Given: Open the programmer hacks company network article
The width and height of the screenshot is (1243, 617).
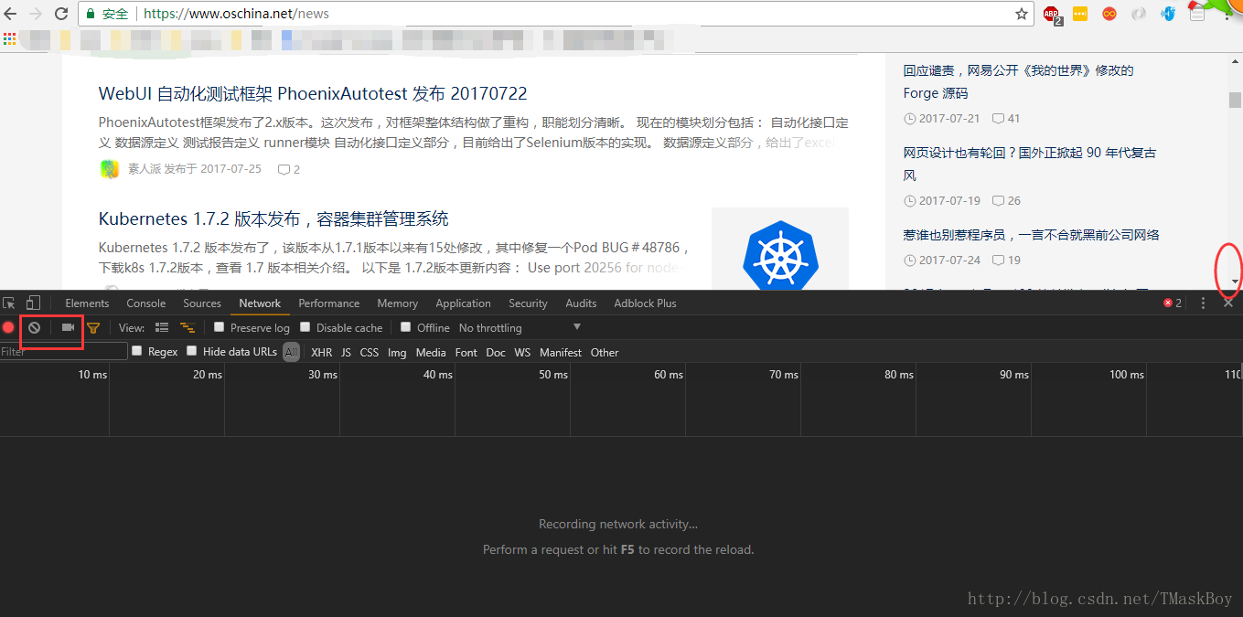Looking at the screenshot, I should pyautogui.click(x=1032, y=235).
